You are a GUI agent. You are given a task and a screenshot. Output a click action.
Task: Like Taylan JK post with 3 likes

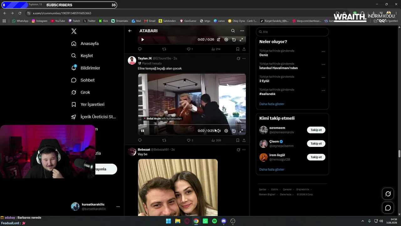(190, 140)
